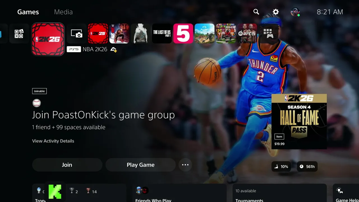
Task: Click the Joinable status badge
Action: (x=39, y=91)
